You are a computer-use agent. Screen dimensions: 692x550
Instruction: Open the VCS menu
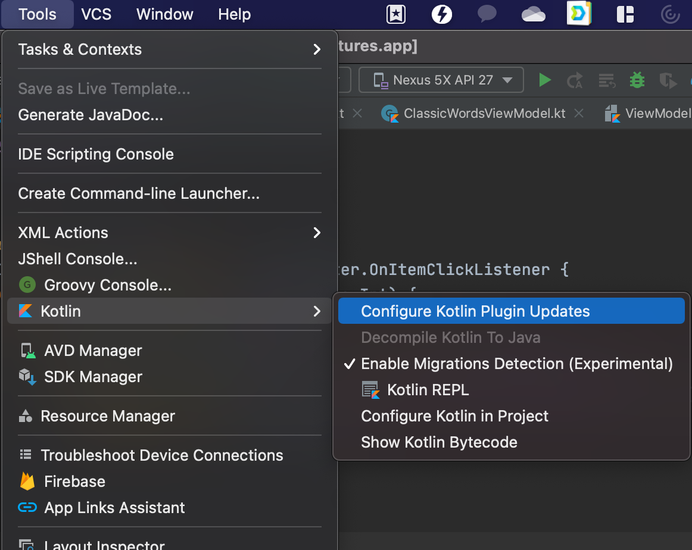pos(96,14)
